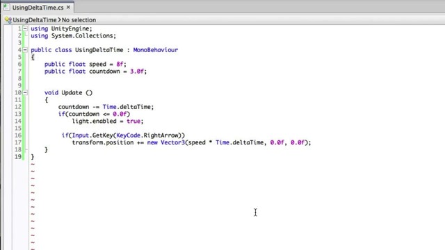Collapse the Update method at line 10
This screenshot has height=250, width=445.
[x=25, y=92]
